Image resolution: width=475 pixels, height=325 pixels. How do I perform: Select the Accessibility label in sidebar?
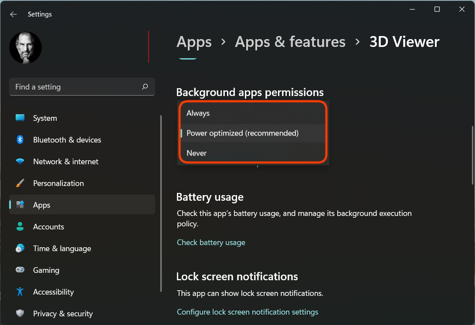pos(53,292)
